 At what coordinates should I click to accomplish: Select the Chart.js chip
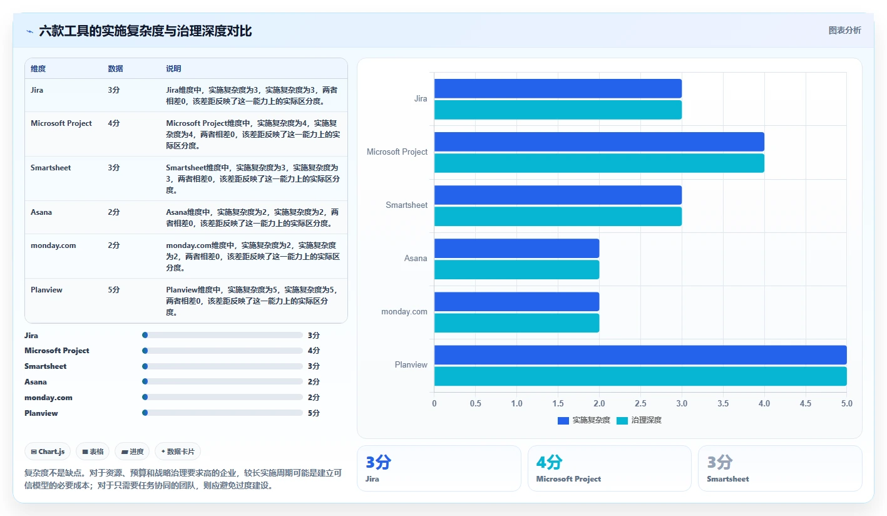48,452
